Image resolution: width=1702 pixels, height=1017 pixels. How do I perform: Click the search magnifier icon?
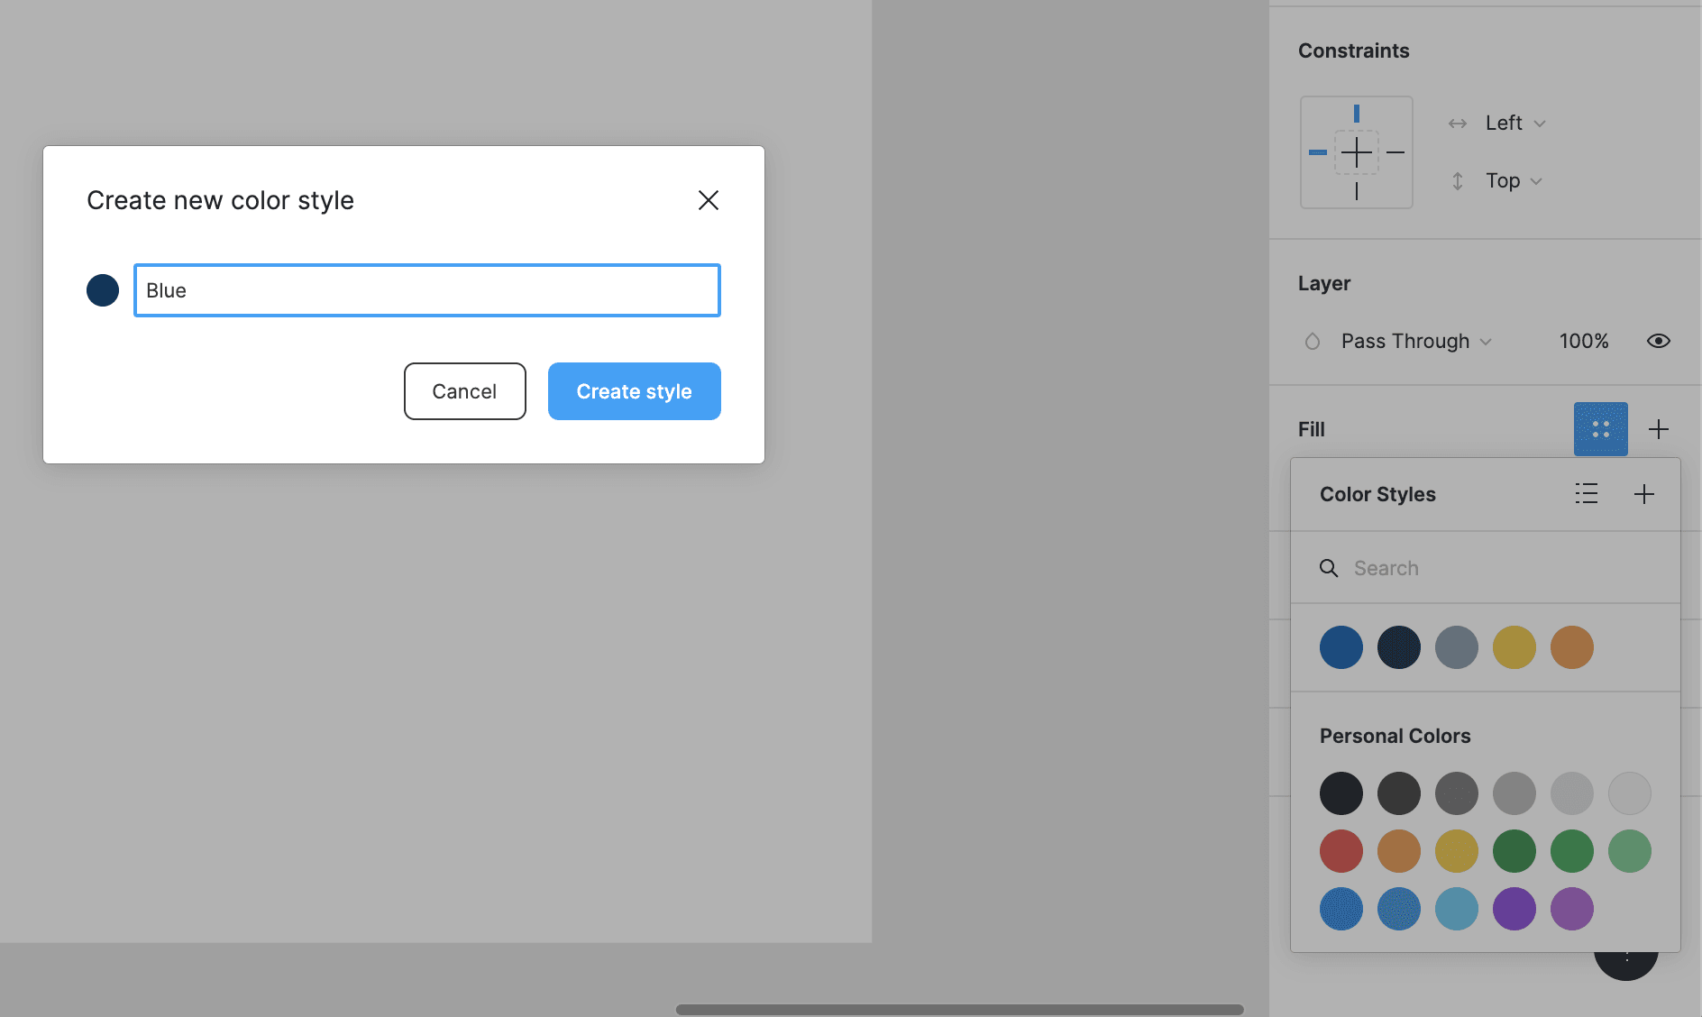(x=1329, y=568)
